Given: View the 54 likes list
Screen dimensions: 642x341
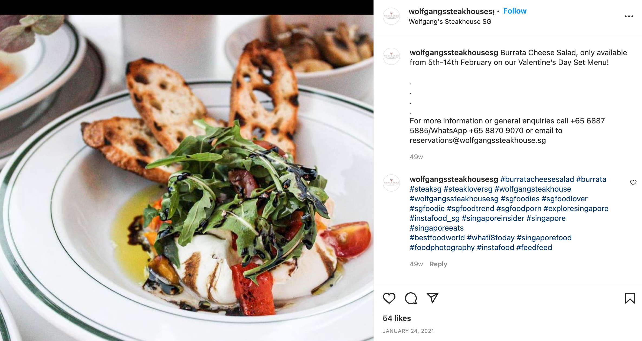Looking at the screenshot, I should [397, 318].
